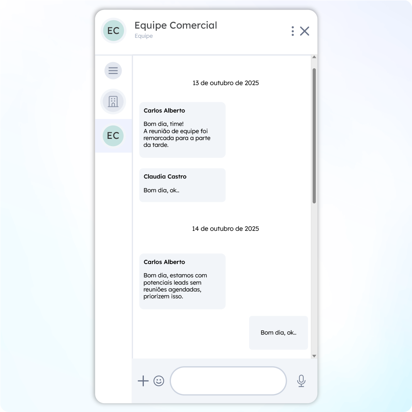Click Carlos Alberto's message about reunião remarcada
This screenshot has width=412, height=412.
coord(182,130)
